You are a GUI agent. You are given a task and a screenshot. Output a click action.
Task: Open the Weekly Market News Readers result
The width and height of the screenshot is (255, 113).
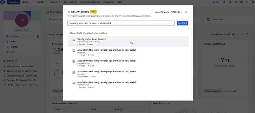tap(91, 39)
